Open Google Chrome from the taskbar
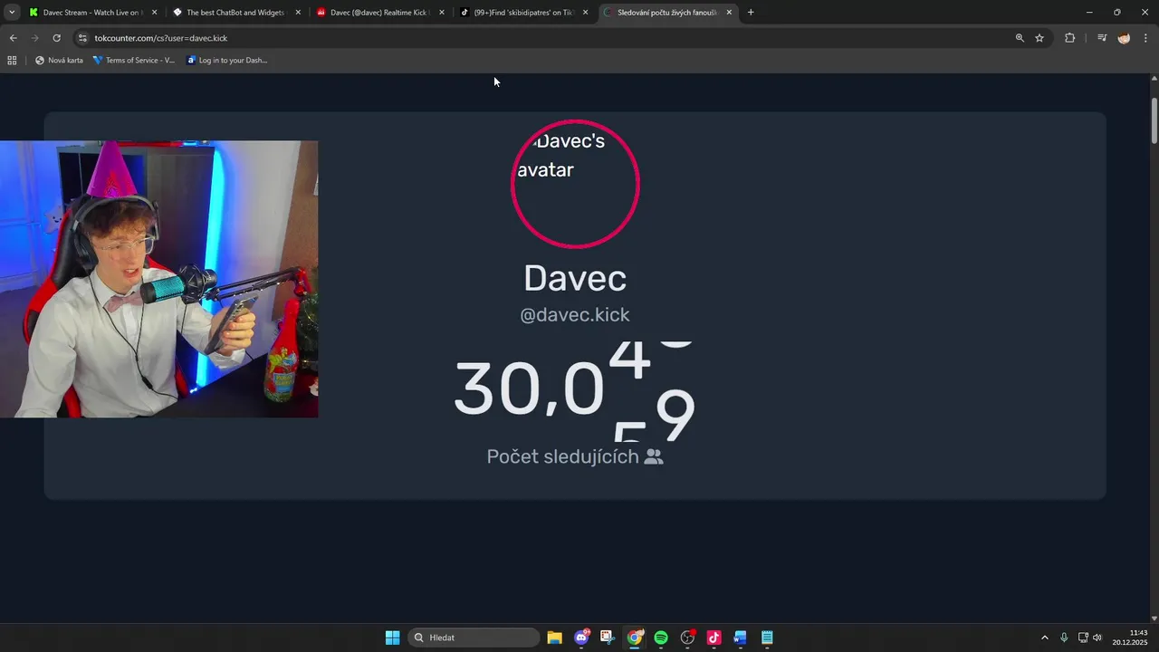This screenshot has width=1159, height=652. pos(635,638)
